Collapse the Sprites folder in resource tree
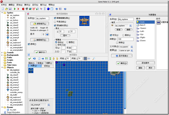The image size is (169, 115). point(2,13)
